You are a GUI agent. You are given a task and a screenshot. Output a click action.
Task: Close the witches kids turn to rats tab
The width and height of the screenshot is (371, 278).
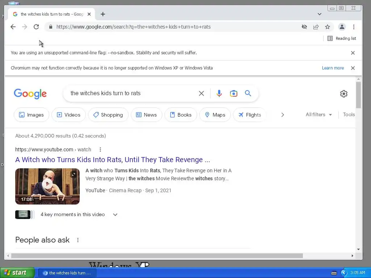point(89,14)
